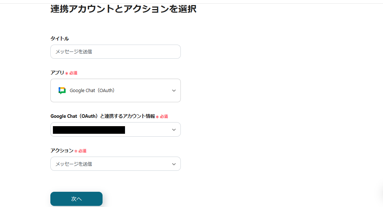Click the Google Chat logo icon
This screenshot has width=383, height=207.
62,90
